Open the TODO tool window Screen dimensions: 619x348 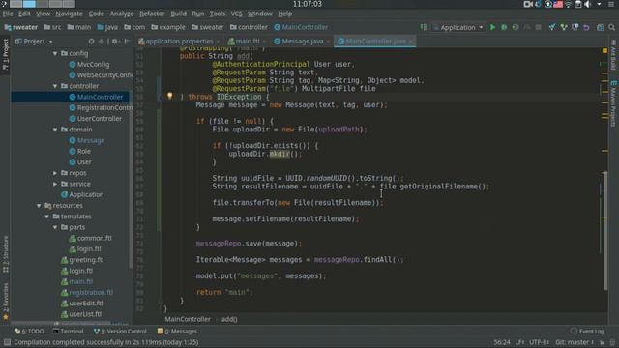point(29,331)
